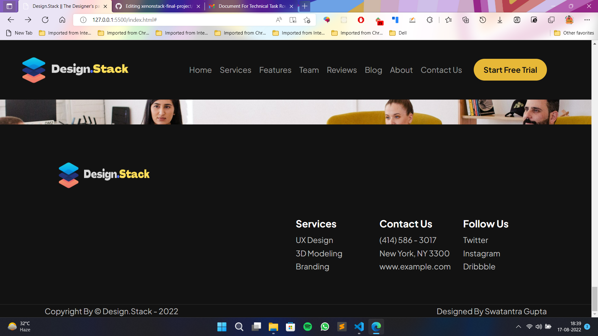Viewport: 598px width, 336px height.
Task: Click the browser refresh icon
Action: tap(45, 20)
